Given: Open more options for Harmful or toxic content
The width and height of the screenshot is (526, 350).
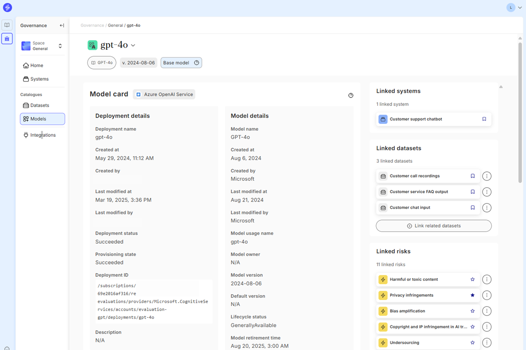Looking at the screenshot, I should pyautogui.click(x=487, y=280).
